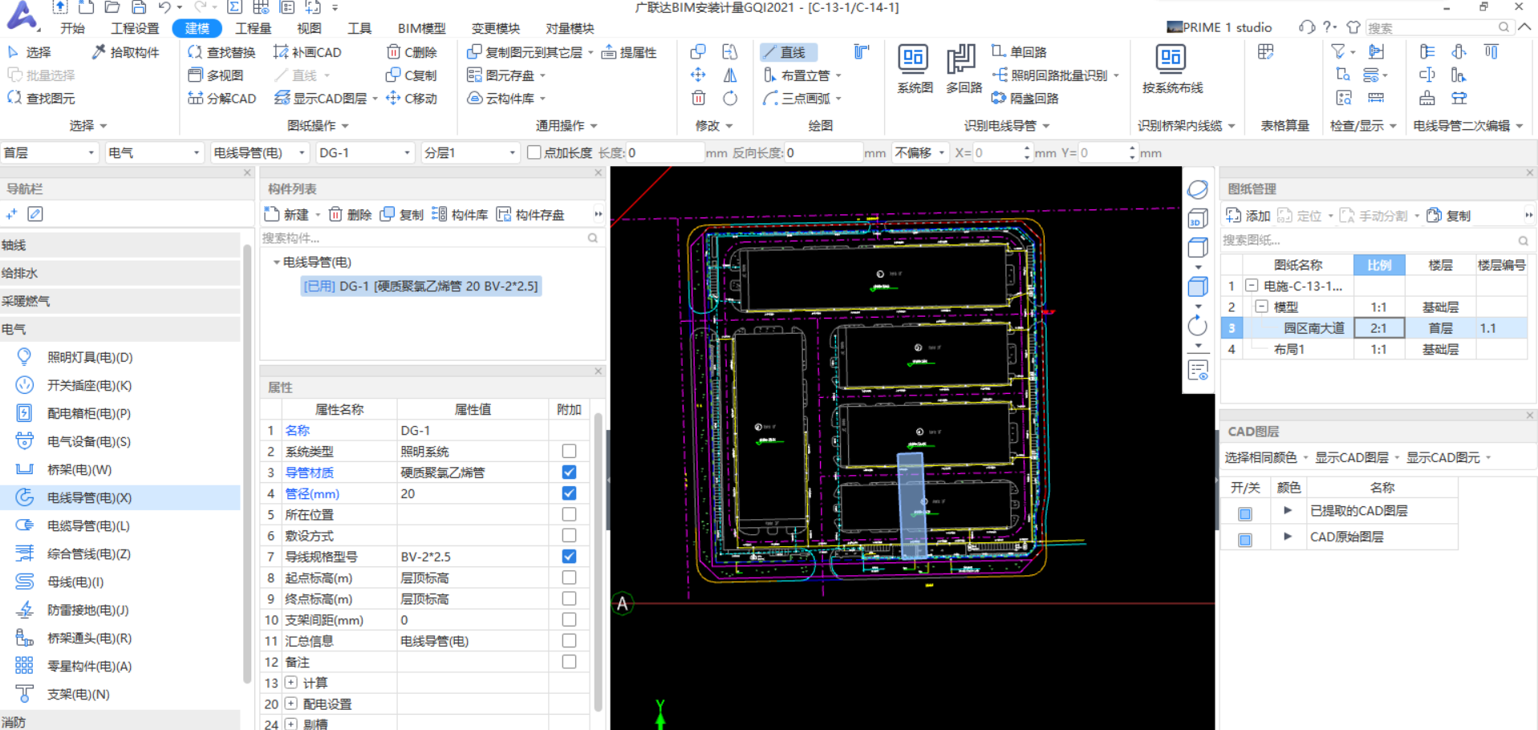Click the 隔盏回路 tool
Viewport: 1538px width, 730px height.
[x=1025, y=99]
